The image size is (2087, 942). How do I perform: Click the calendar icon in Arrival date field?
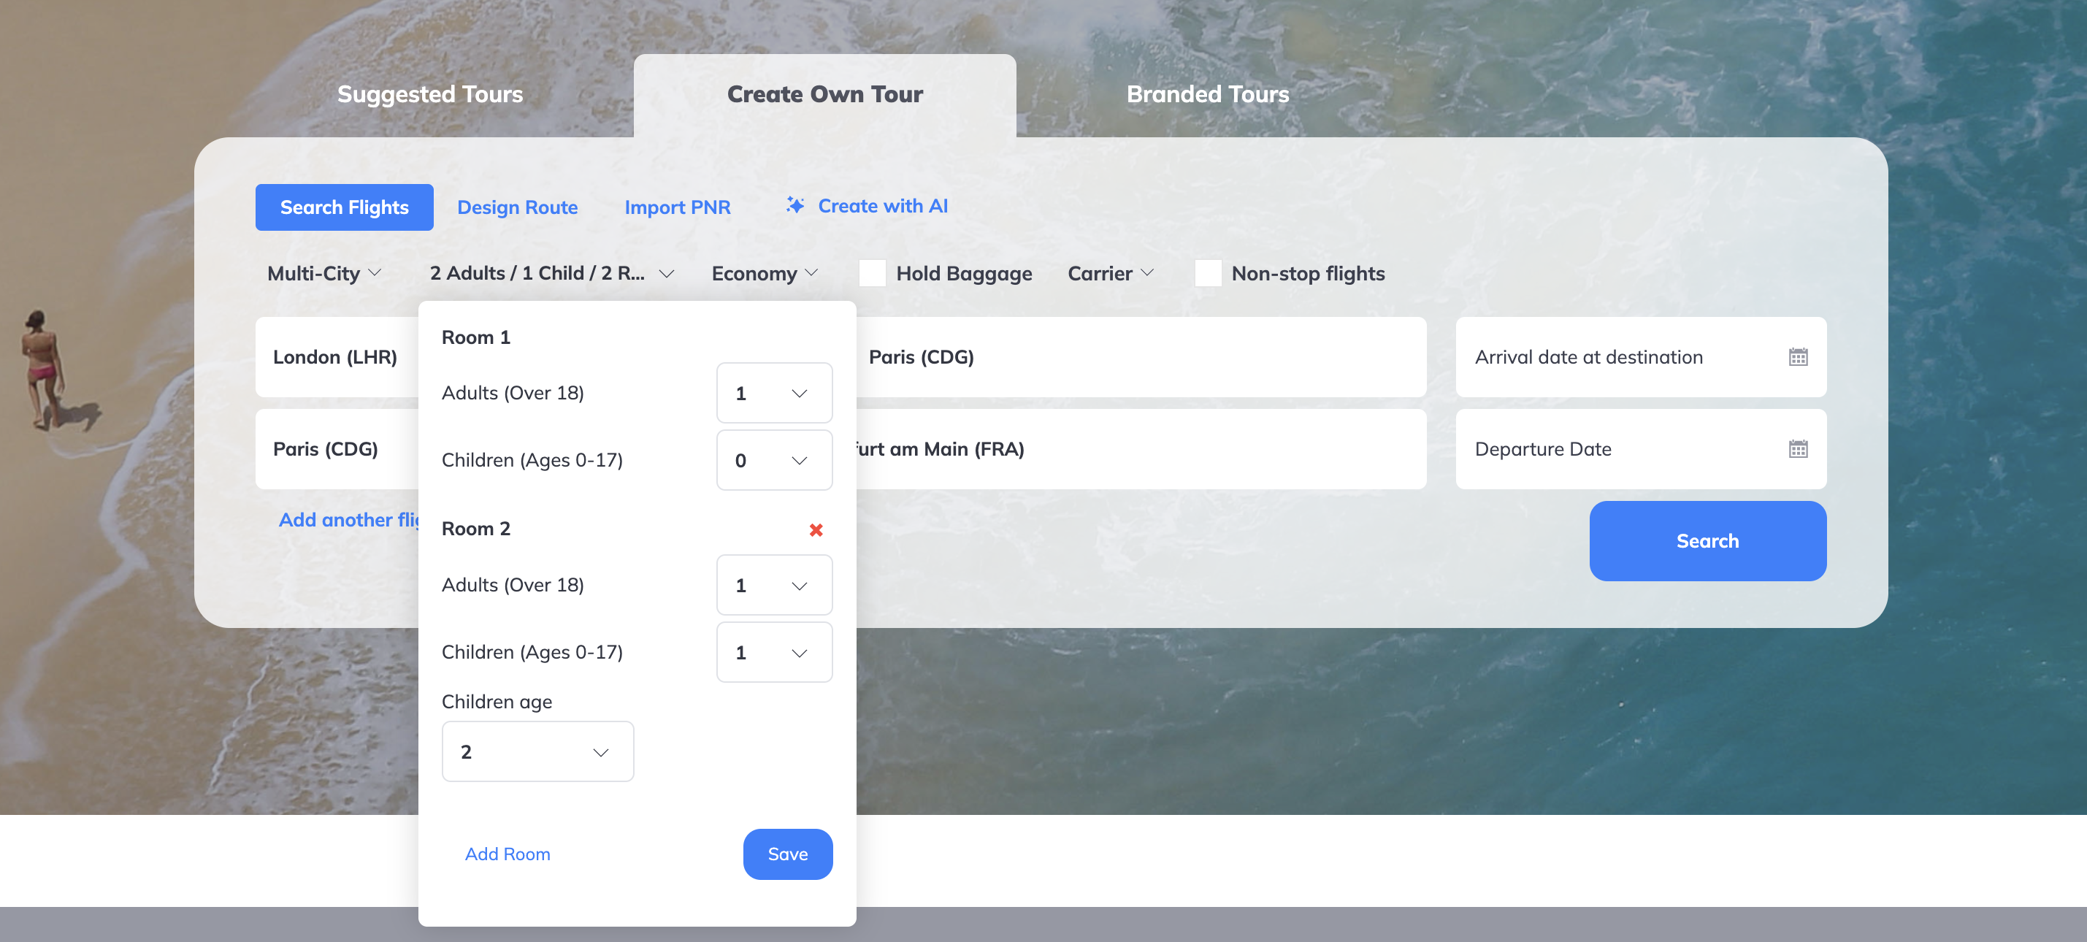pos(1798,357)
